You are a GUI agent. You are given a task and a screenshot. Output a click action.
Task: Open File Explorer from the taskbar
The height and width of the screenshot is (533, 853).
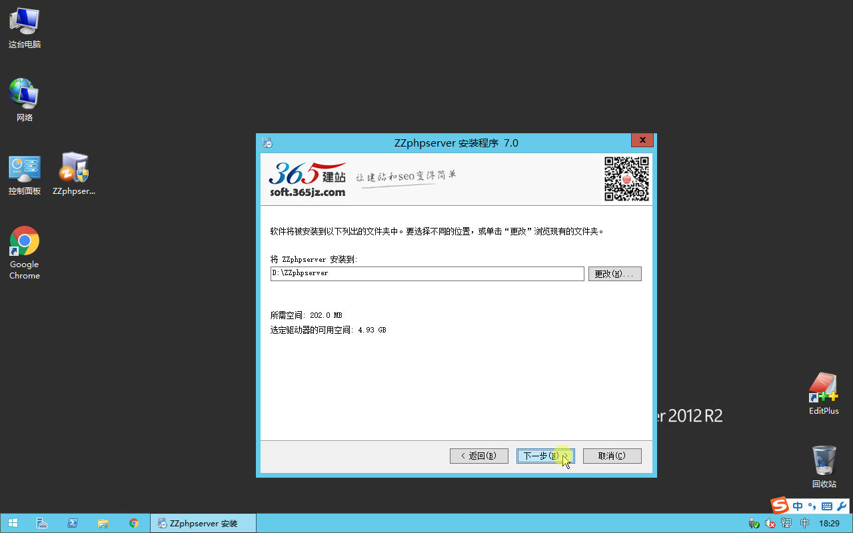[103, 523]
